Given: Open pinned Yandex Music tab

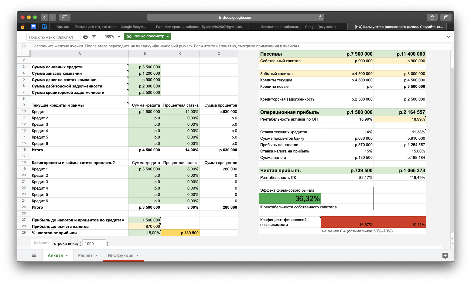Looking at the screenshot, I should click(x=22, y=27).
